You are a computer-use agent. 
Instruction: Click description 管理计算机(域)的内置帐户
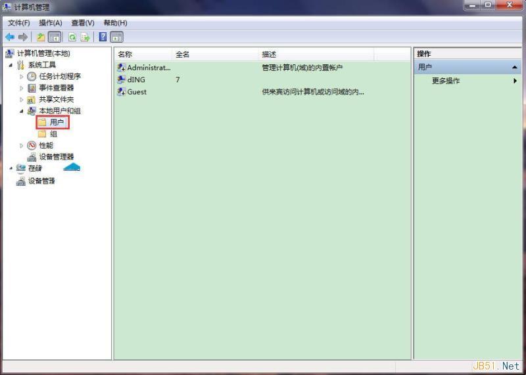302,68
